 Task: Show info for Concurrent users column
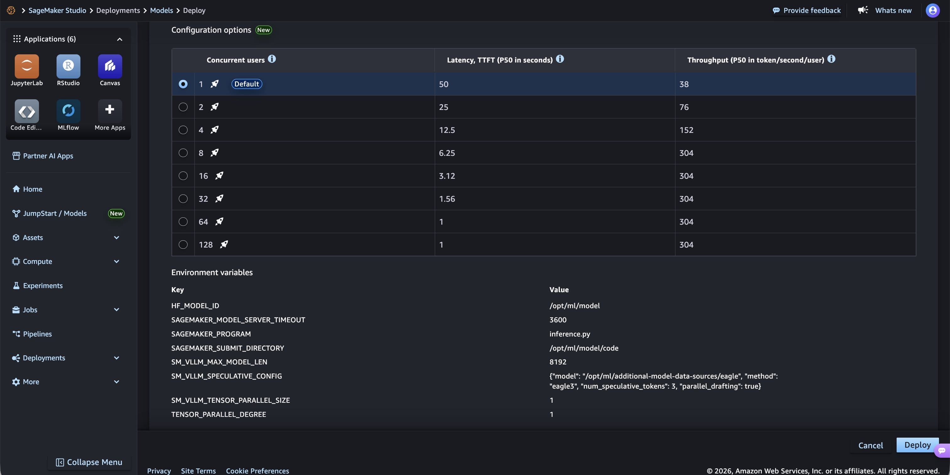pos(272,59)
